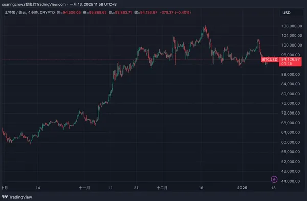The width and height of the screenshot is (307, 201).
Task: Click the 84,000.00 price axis label
Action: pyautogui.click(x=291, y=84)
